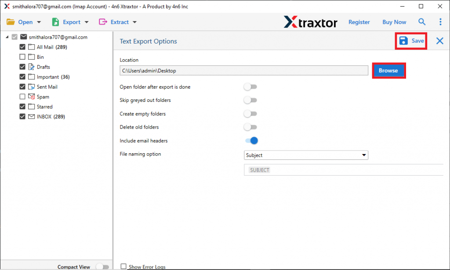Image resolution: width=450 pixels, height=270 pixels.
Task: Click Browse to change export location
Action: [x=388, y=70]
